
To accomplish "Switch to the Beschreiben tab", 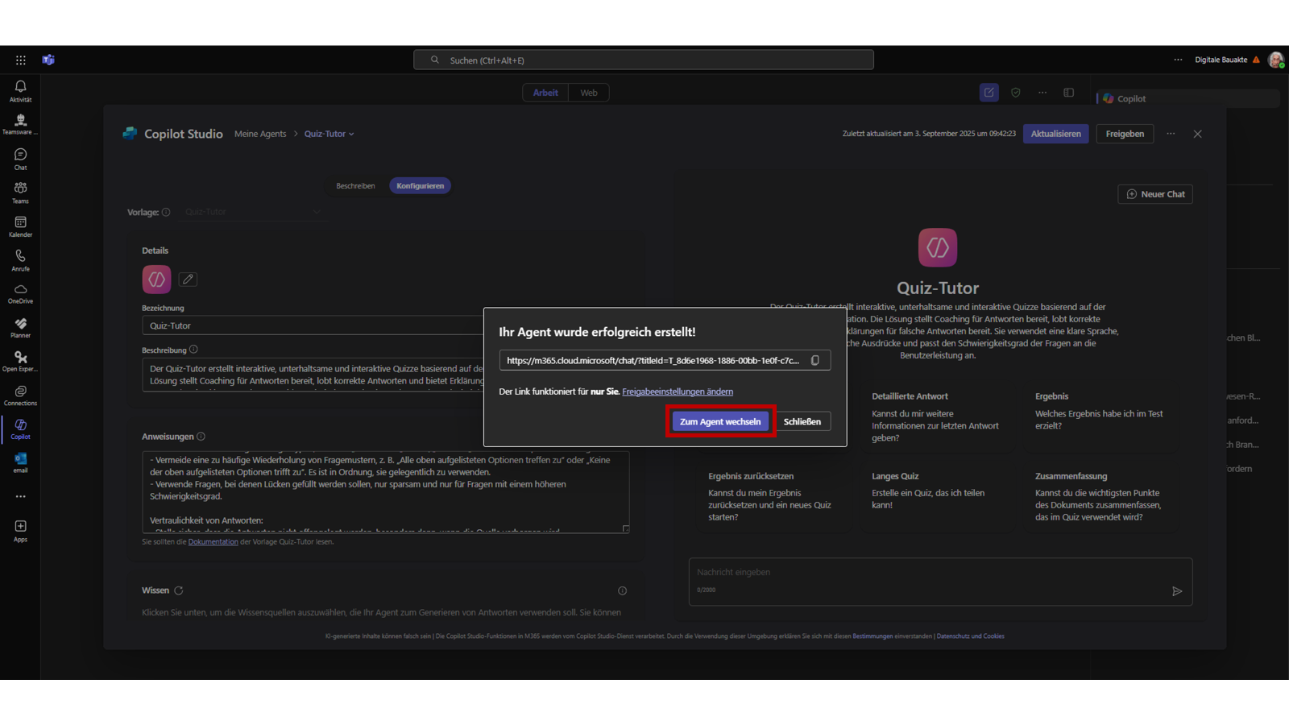I will [355, 186].
